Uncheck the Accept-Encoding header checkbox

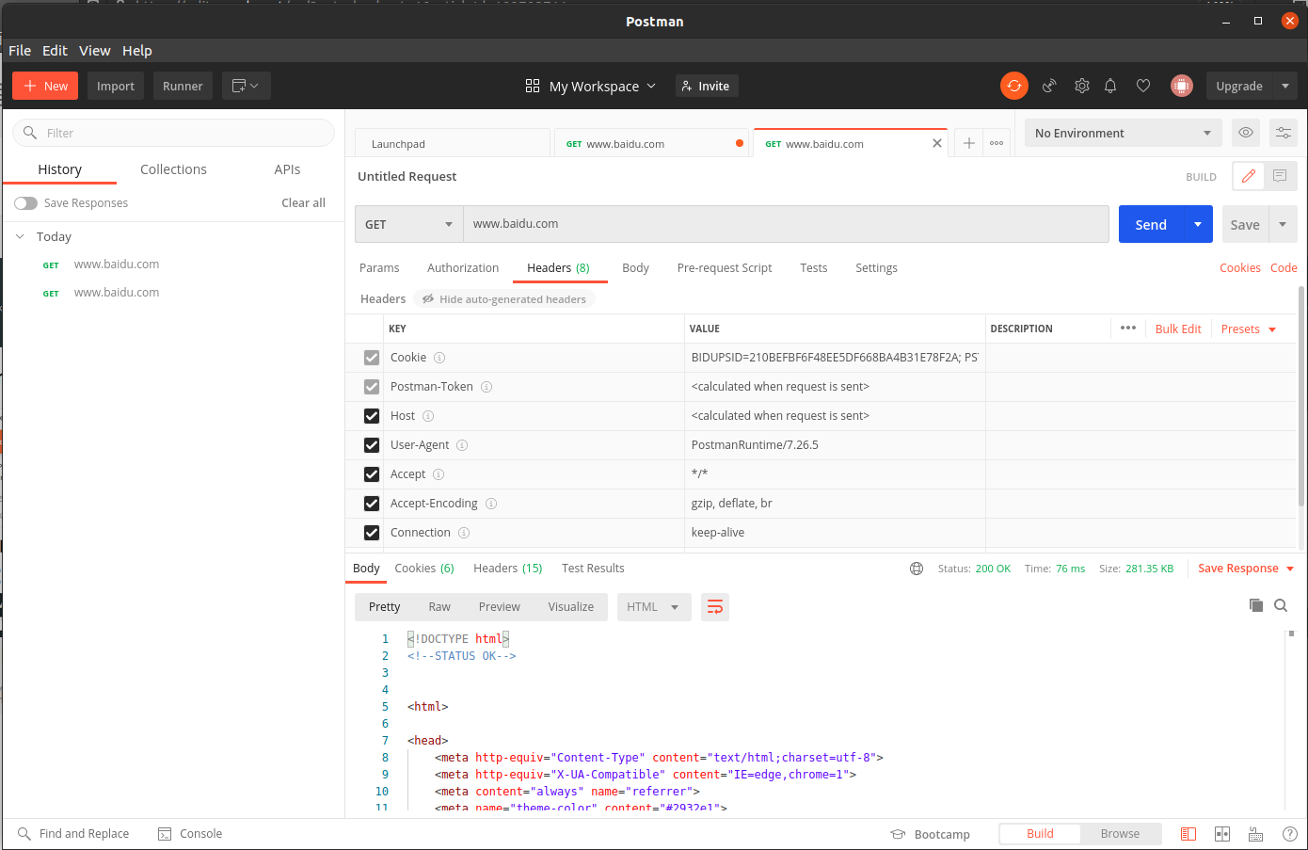[x=372, y=504]
